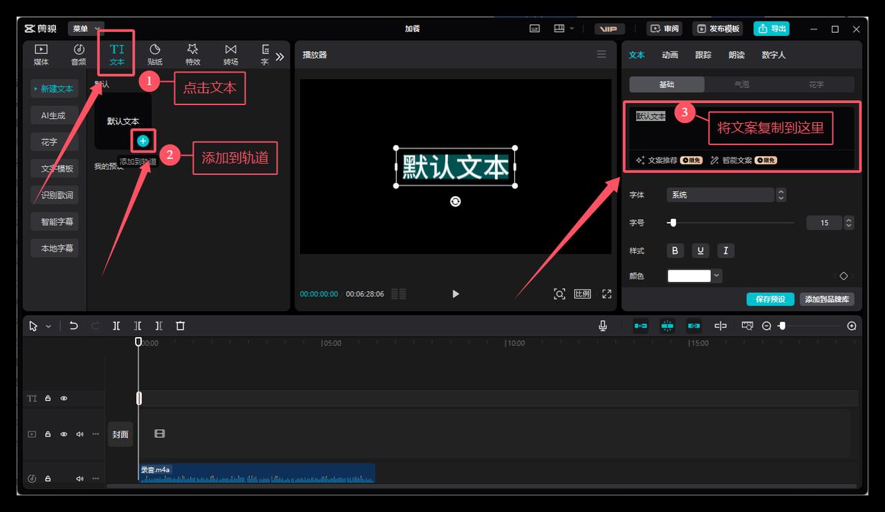Switch to the 朗读 tab

[736, 55]
